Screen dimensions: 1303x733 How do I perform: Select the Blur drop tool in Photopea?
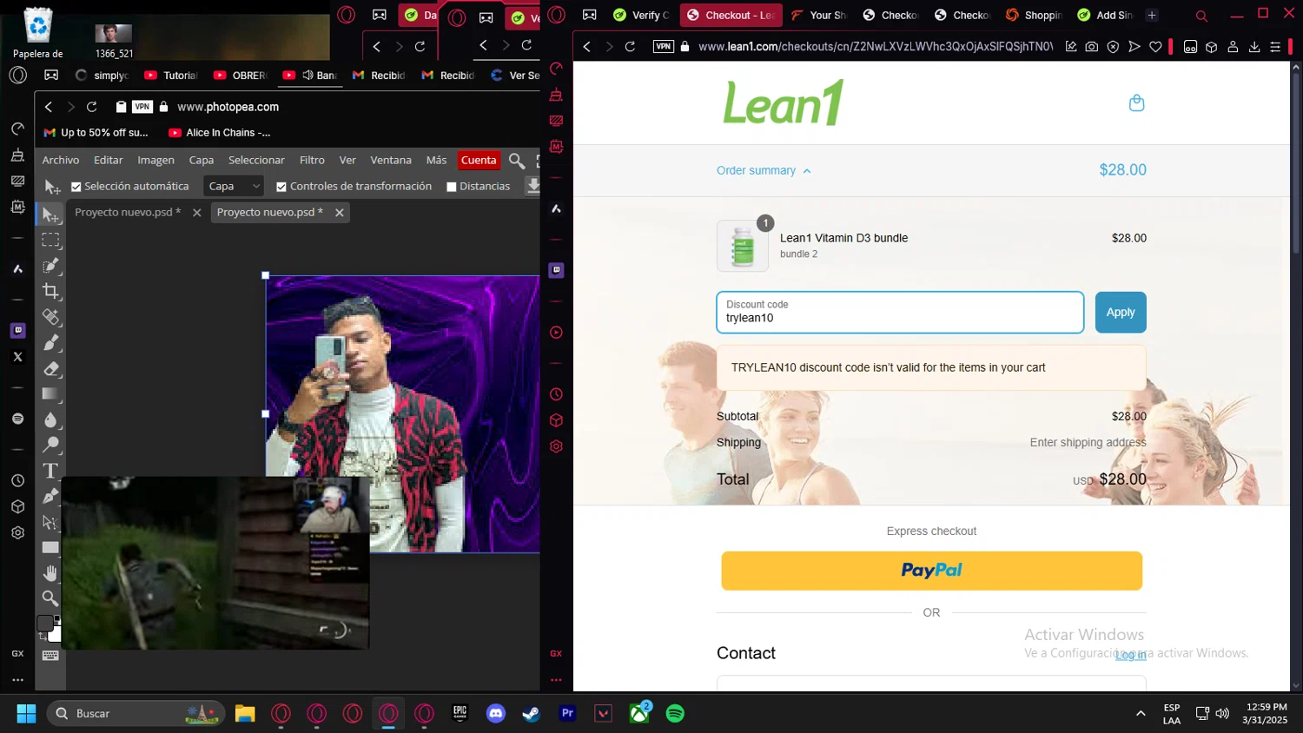[x=51, y=419]
